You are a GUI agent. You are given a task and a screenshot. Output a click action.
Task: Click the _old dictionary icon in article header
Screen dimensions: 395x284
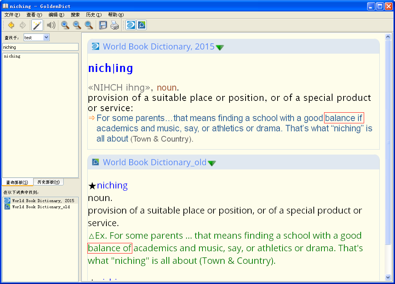[95, 162]
